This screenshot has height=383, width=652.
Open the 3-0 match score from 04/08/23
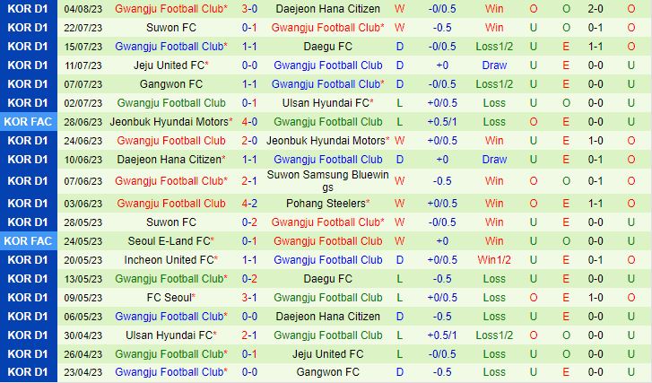249,9
